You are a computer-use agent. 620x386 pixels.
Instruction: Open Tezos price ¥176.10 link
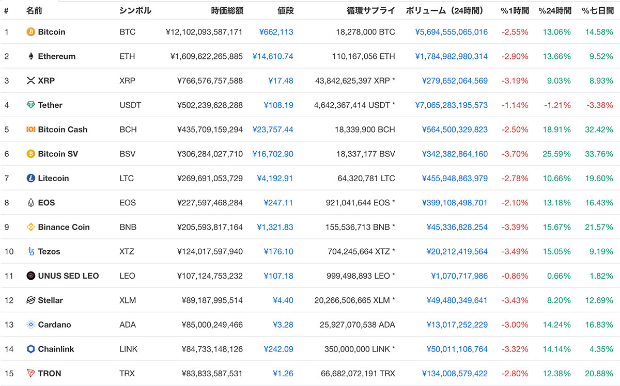coord(278,251)
